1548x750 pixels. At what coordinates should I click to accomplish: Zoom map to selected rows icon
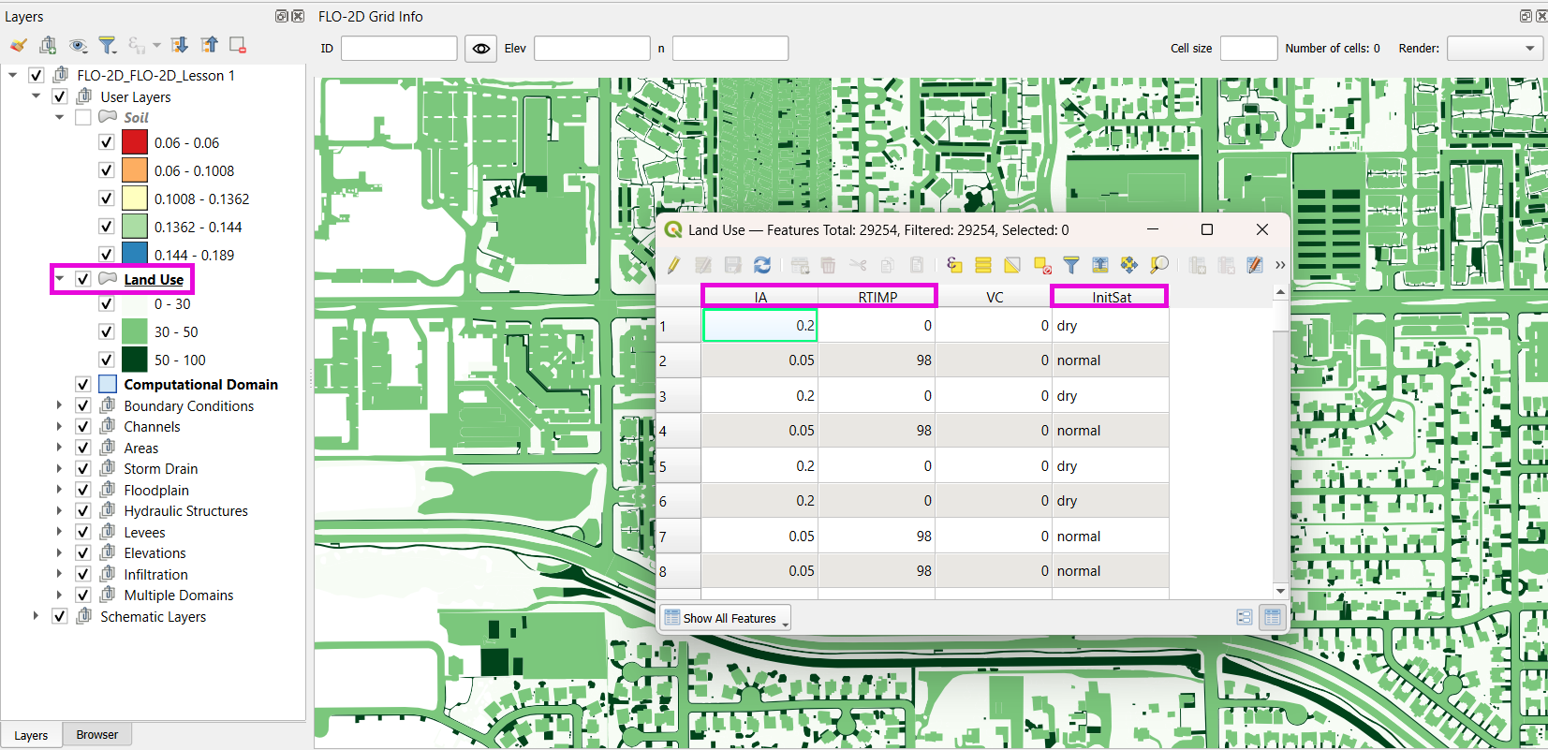click(1159, 266)
